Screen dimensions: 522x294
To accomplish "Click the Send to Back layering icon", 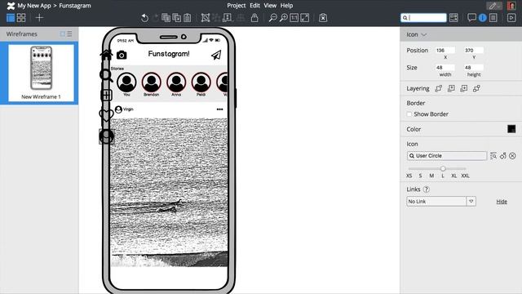I will [x=476, y=88].
